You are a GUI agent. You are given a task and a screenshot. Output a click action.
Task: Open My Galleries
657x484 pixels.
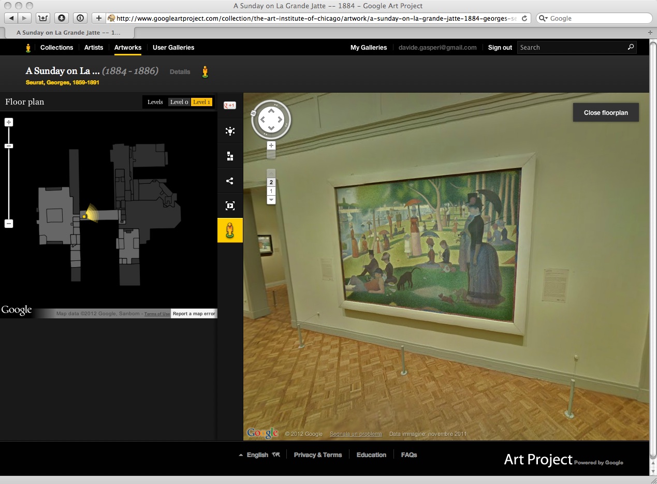click(x=369, y=48)
